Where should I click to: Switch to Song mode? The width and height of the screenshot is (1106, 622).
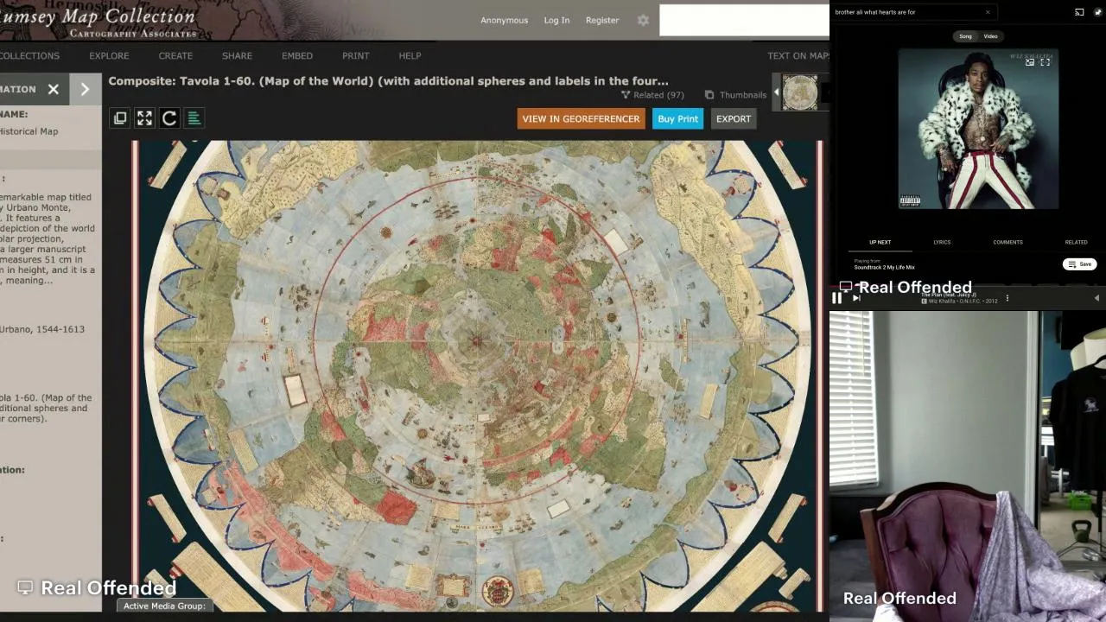coord(965,36)
